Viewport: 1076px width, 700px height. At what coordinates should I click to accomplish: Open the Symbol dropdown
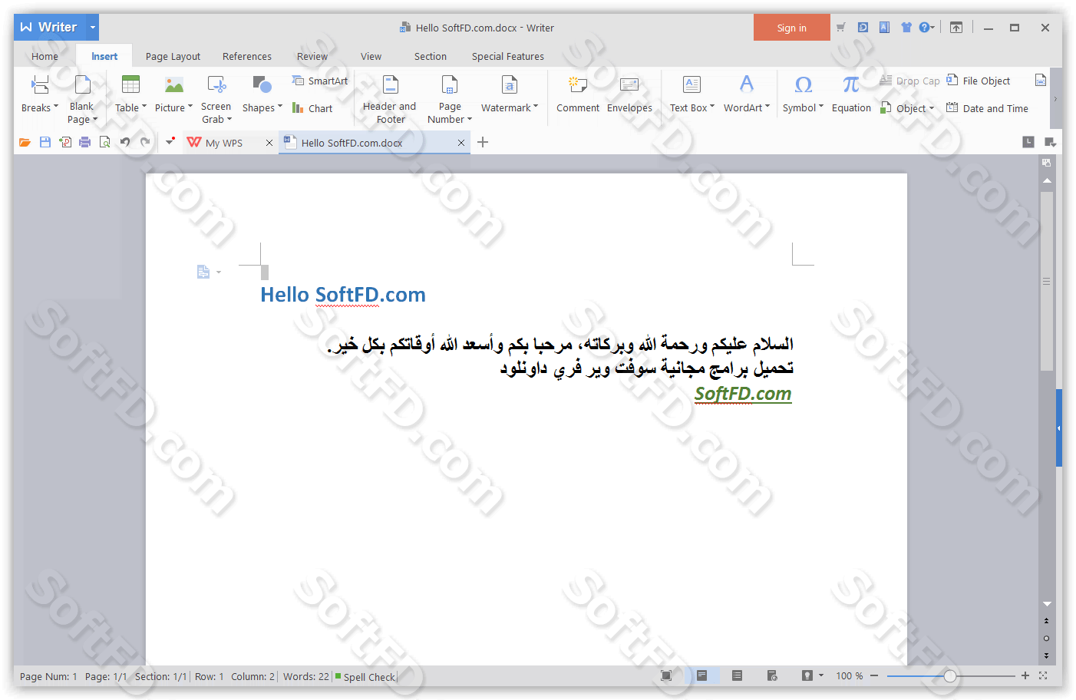click(x=803, y=95)
